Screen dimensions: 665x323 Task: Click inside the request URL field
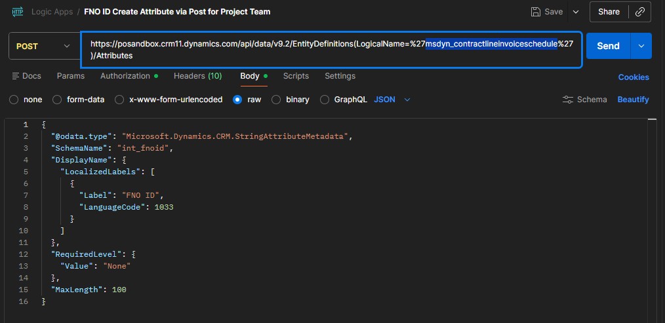[331, 50]
